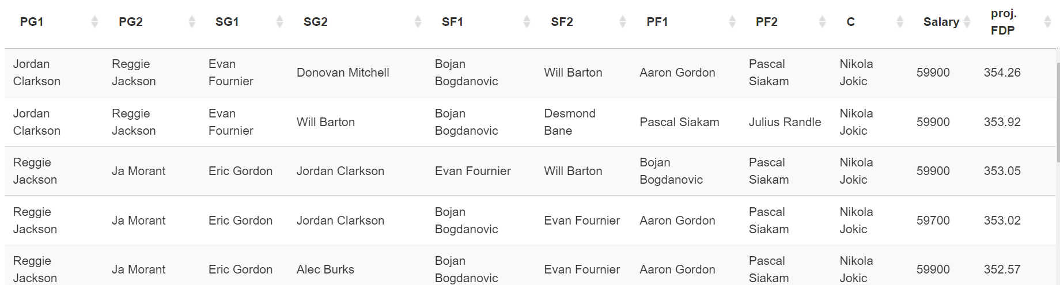Sort by SG2 using its arrow icon
The image size is (1060, 285).
click(418, 22)
